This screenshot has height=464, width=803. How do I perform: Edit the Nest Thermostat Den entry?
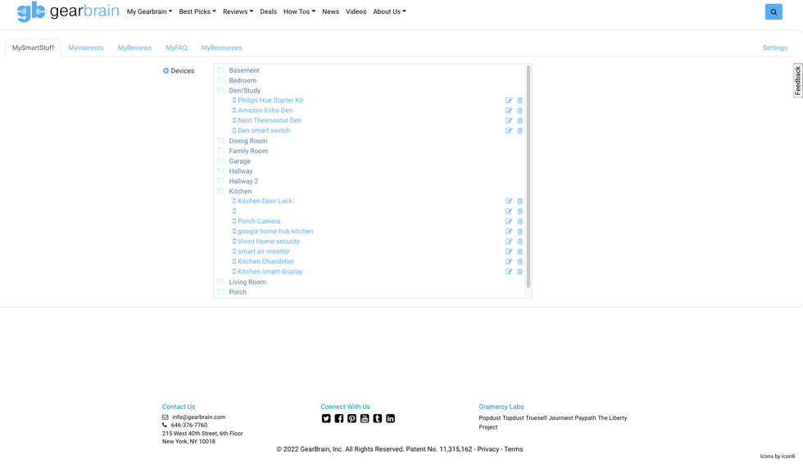(509, 121)
